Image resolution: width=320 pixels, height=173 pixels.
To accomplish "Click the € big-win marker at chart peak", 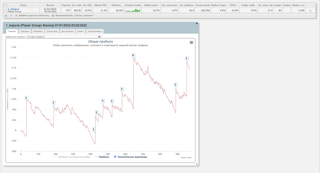I will click(133, 55).
